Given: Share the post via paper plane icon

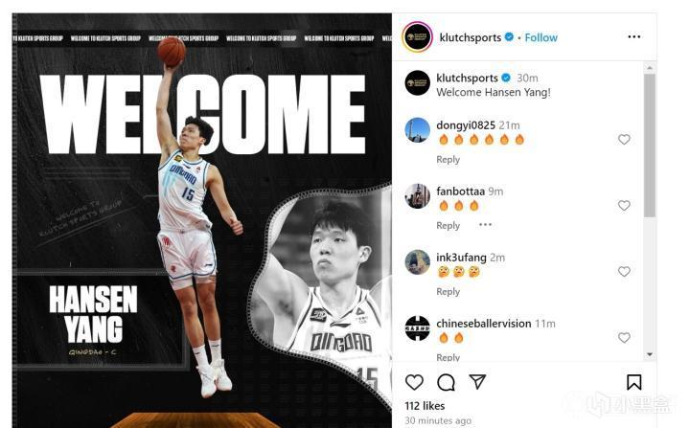Looking at the screenshot, I should pos(477,381).
